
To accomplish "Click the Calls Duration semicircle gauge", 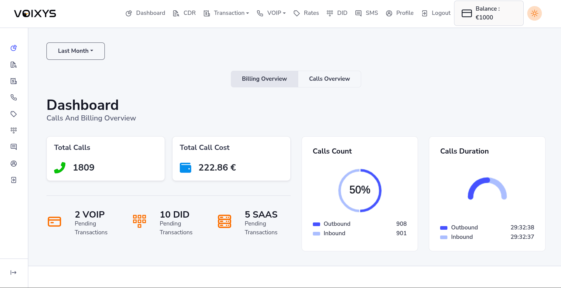I will (x=487, y=188).
